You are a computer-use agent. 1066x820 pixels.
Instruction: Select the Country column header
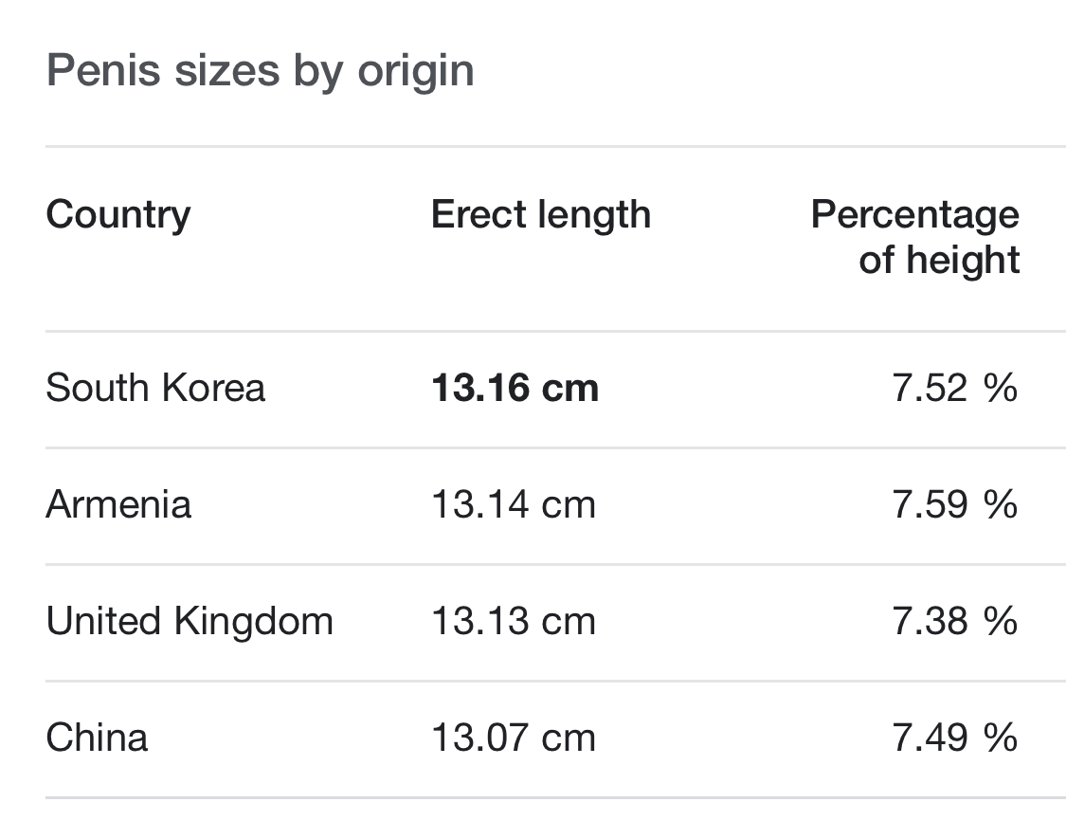(x=118, y=215)
